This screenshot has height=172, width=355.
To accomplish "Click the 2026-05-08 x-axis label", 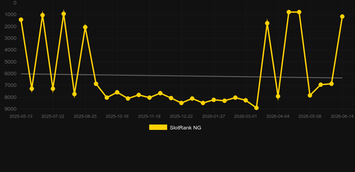I will 310,116.
